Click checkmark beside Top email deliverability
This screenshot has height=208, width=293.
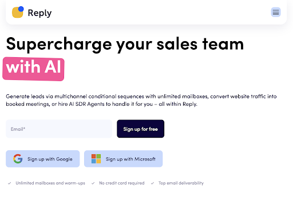coord(152,183)
